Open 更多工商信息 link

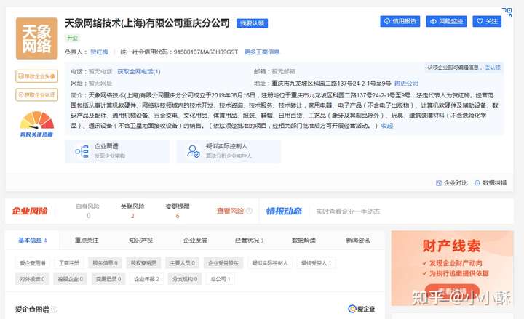click(262, 52)
